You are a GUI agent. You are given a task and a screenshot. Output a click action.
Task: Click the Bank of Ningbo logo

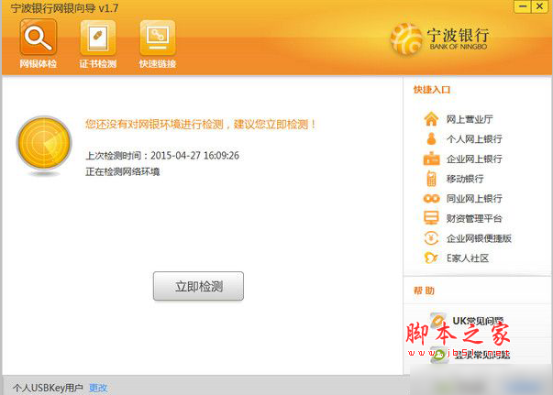(x=439, y=38)
